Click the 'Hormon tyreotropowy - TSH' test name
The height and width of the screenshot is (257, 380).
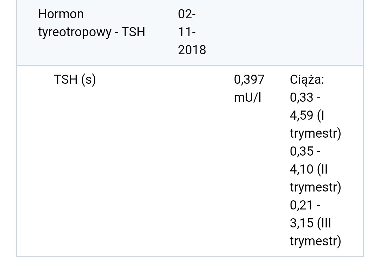click(x=91, y=23)
